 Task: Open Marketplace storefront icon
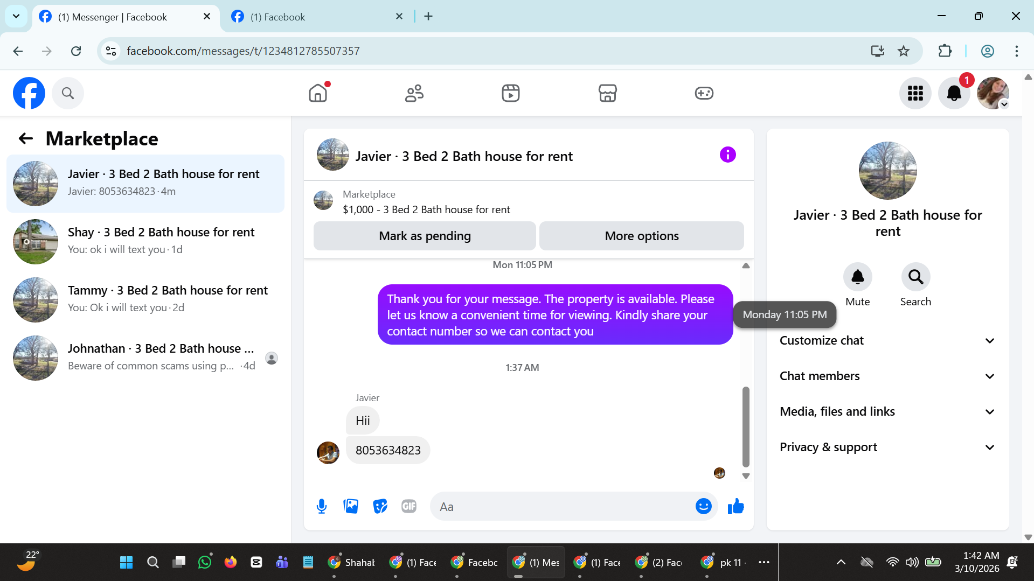607,93
